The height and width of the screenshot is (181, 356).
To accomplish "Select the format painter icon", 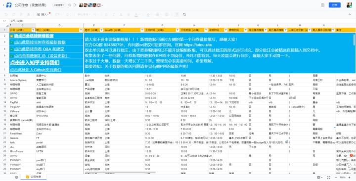I will [x=21, y=14].
